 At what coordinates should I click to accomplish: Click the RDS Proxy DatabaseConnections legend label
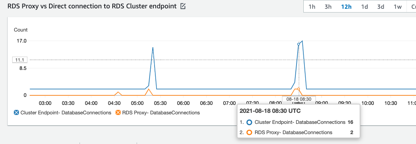coord(161,112)
